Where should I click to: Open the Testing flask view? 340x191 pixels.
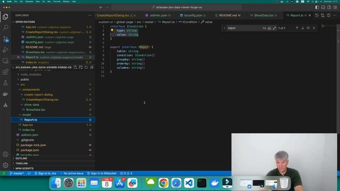tap(5, 83)
